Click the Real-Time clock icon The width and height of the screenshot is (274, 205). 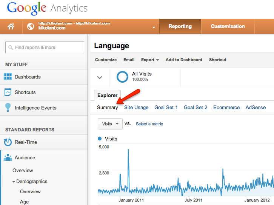[8, 142]
